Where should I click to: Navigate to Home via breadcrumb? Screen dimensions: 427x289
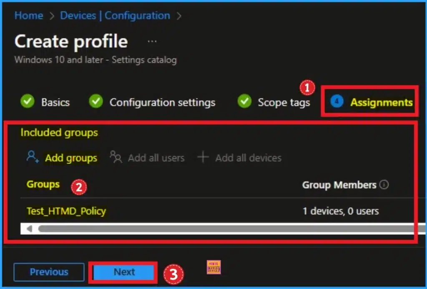[28, 15]
